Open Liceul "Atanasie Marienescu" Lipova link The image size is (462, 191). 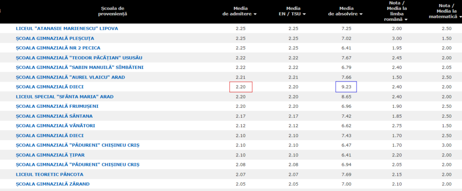click(x=67, y=28)
